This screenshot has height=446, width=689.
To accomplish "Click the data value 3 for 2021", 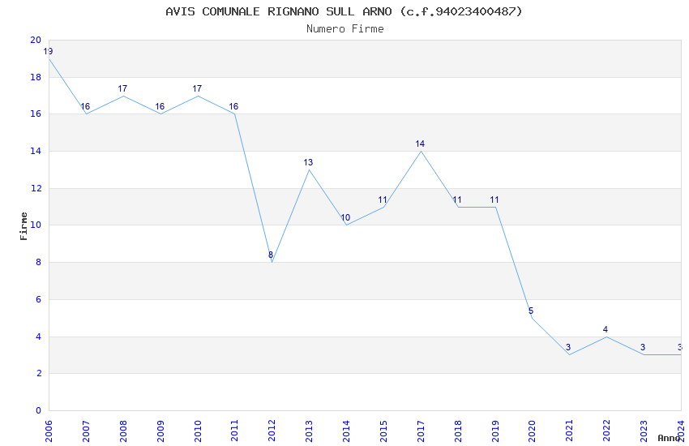I will (x=568, y=347).
